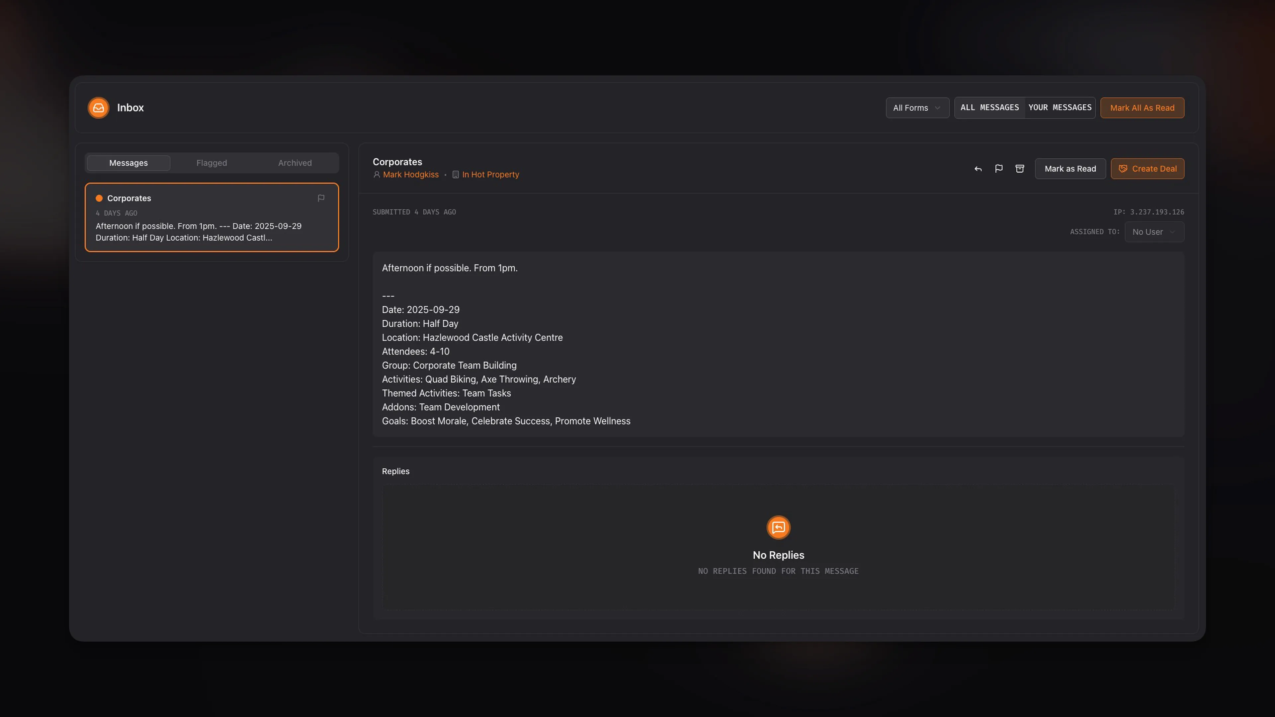Click the Mark All As Read button
This screenshot has width=1275, height=717.
point(1142,108)
